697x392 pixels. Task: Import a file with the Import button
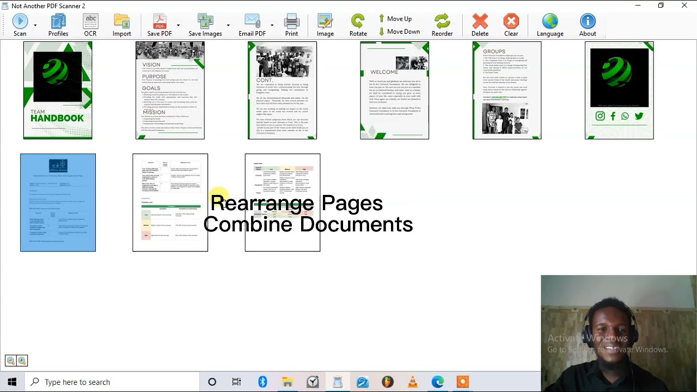point(122,25)
